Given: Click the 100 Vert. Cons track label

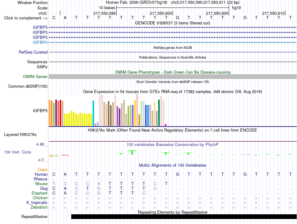Looking at the screenshot, I should (x=18, y=152).
